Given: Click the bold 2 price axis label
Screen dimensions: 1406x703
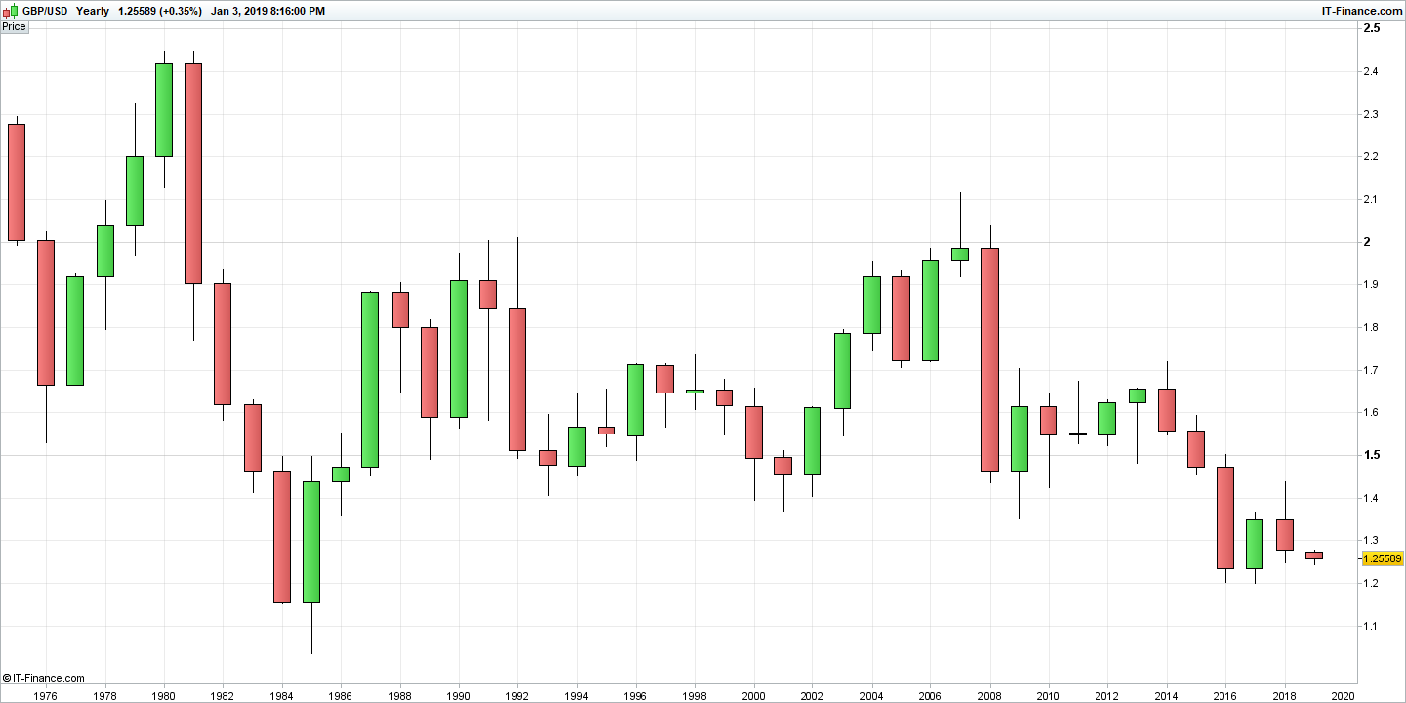Looking at the screenshot, I should pos(1367,242).
